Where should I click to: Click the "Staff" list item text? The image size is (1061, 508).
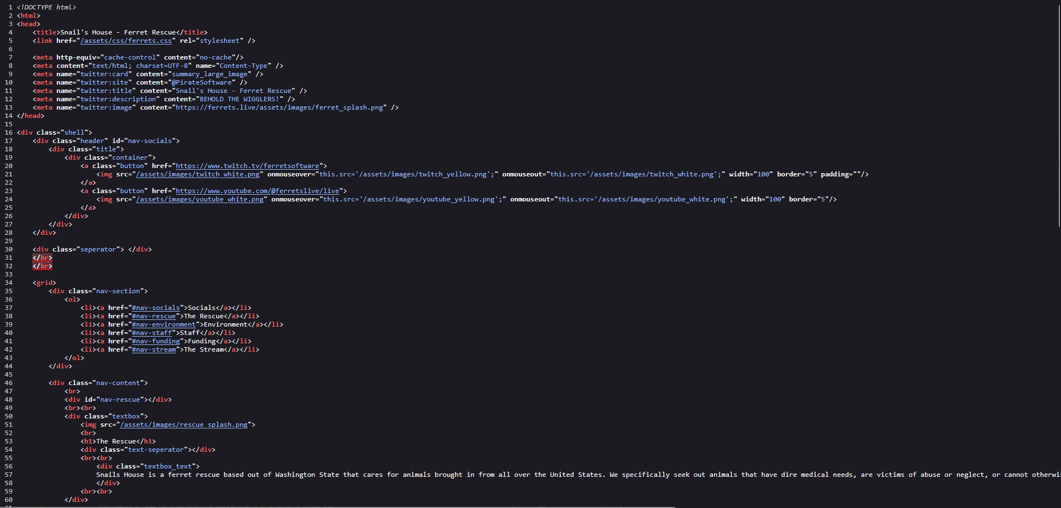pyautogui.click(x=190, y=333)
